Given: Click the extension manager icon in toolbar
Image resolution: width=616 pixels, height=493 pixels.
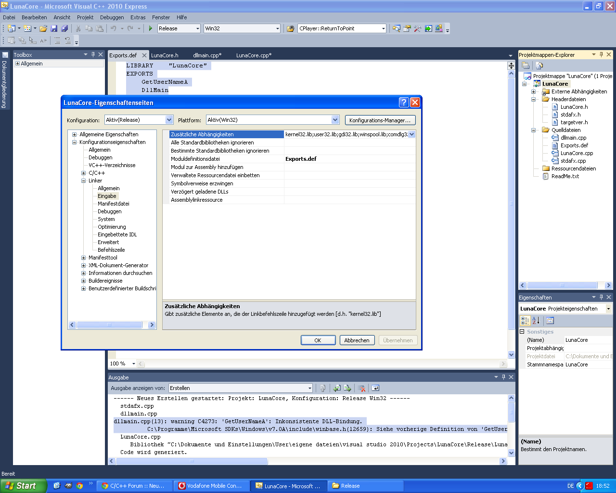Looking at the screenshot, I should click(x=438, y=28).
